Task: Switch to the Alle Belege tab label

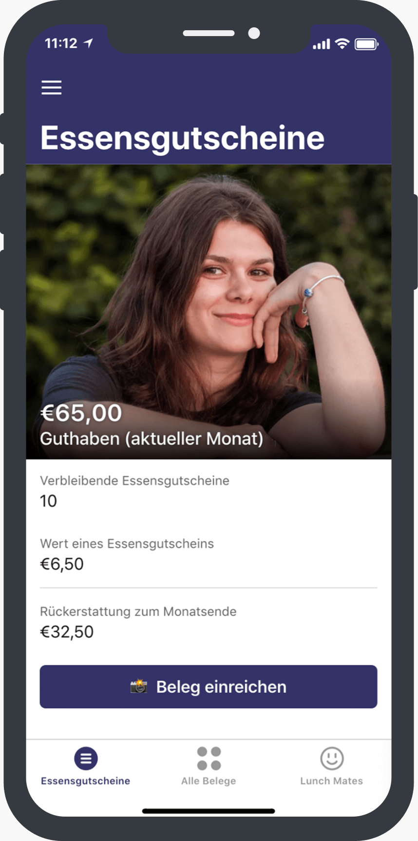Action: [209, 781]
